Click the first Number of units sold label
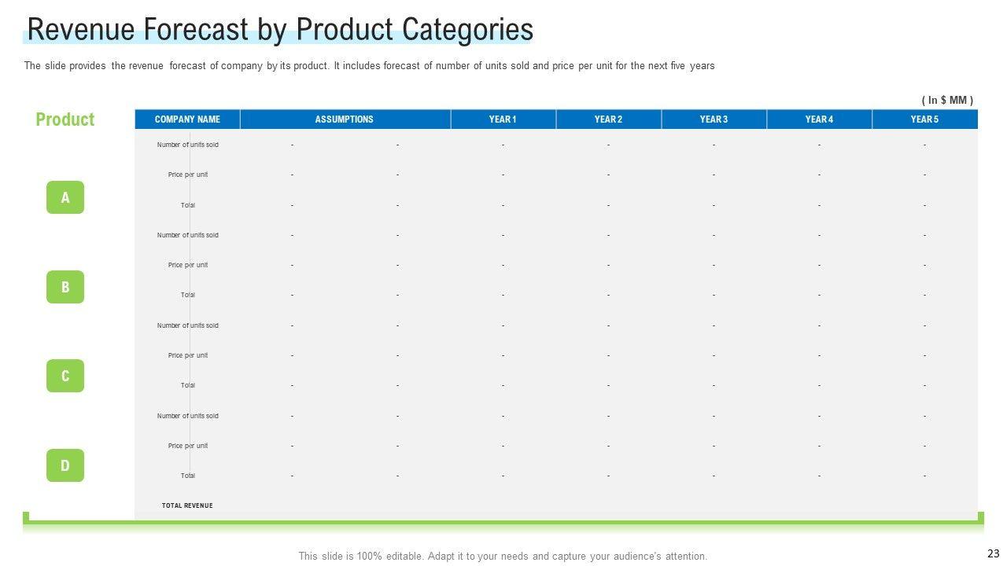This screenshot has height=566, width=1007. point(187,145)
